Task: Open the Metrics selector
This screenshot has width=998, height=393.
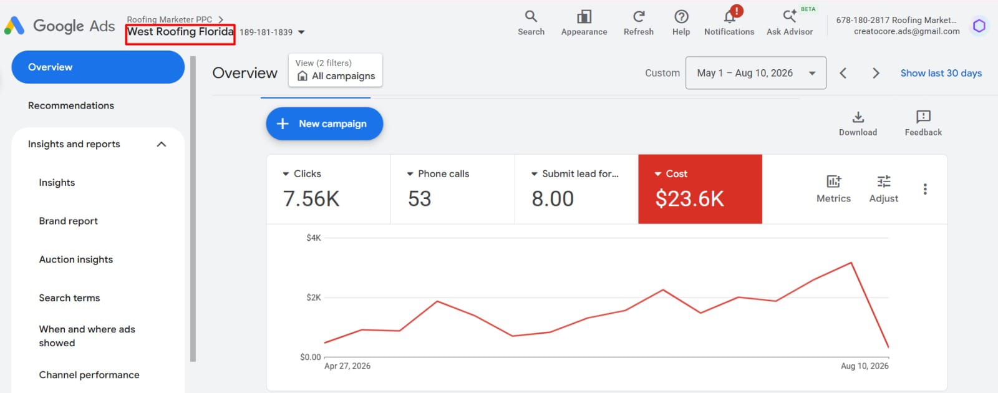Action: pos(833,188)
